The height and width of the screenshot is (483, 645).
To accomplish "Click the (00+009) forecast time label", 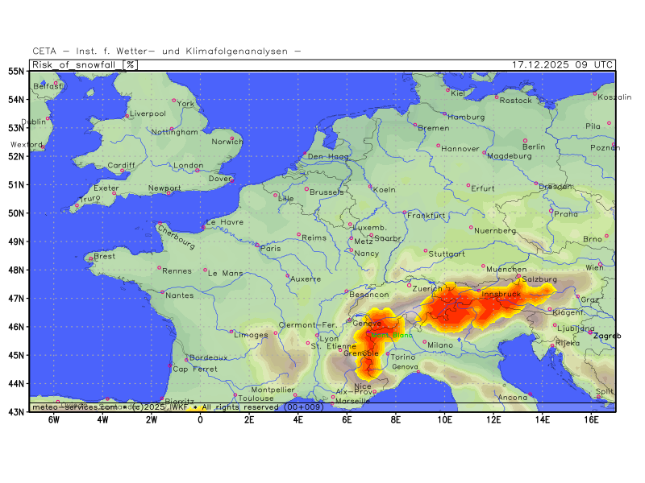I will pyautogui.click(x=304, y=407).
